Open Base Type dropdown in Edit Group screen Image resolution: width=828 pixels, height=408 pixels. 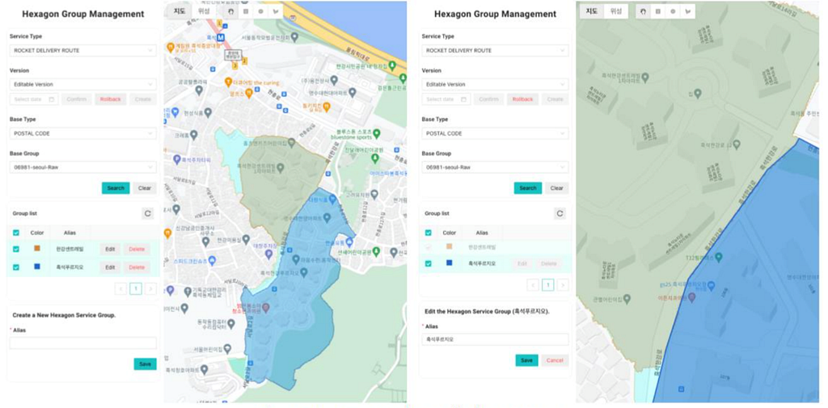pos(495,133)
